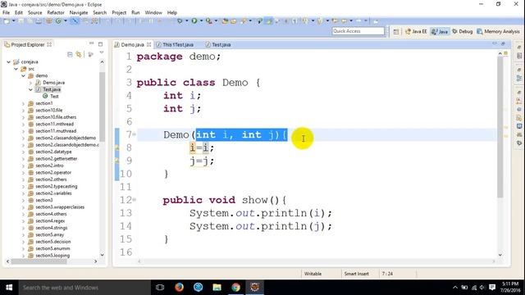Open the Windows Start menu
Image resolution: width=525 pixels, height=295 pixels.
(9, 288)
